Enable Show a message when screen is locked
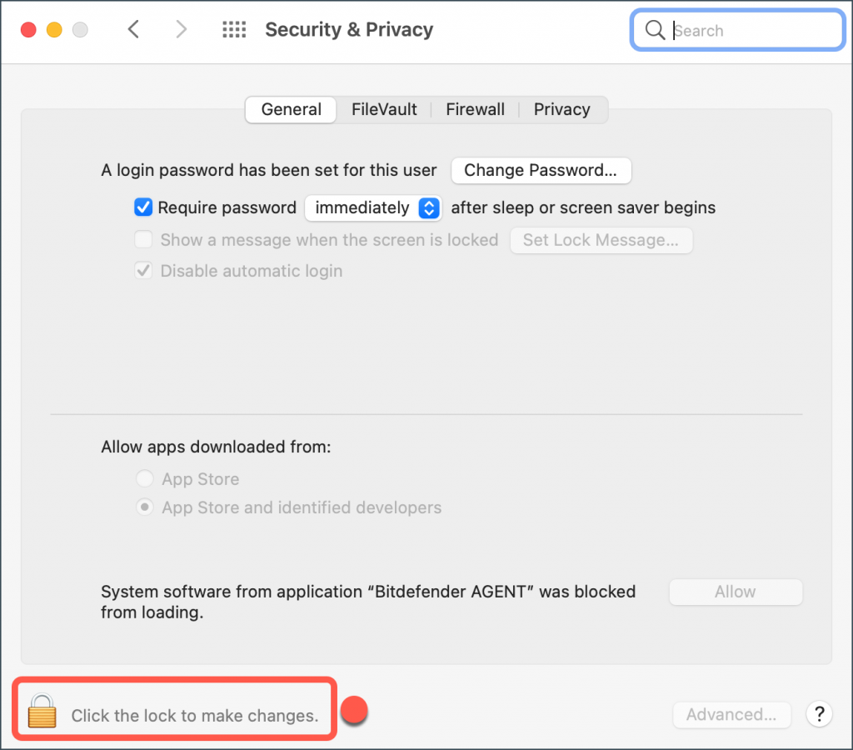This screenshot has height=750, width=853. 142,239
